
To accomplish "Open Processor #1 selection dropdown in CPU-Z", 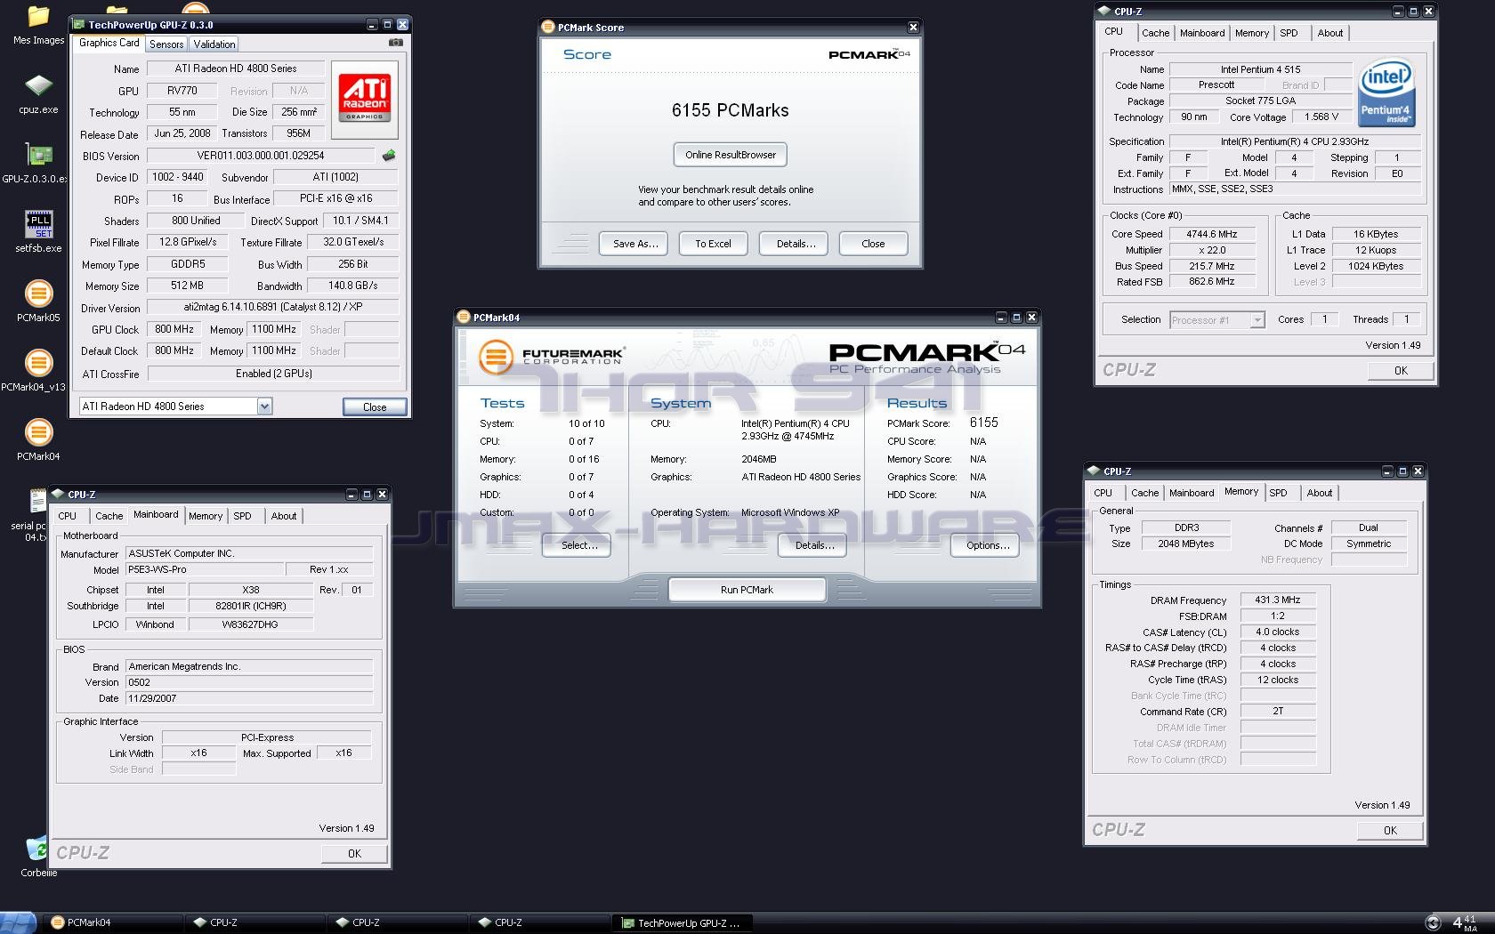I will pos(1257,320).
